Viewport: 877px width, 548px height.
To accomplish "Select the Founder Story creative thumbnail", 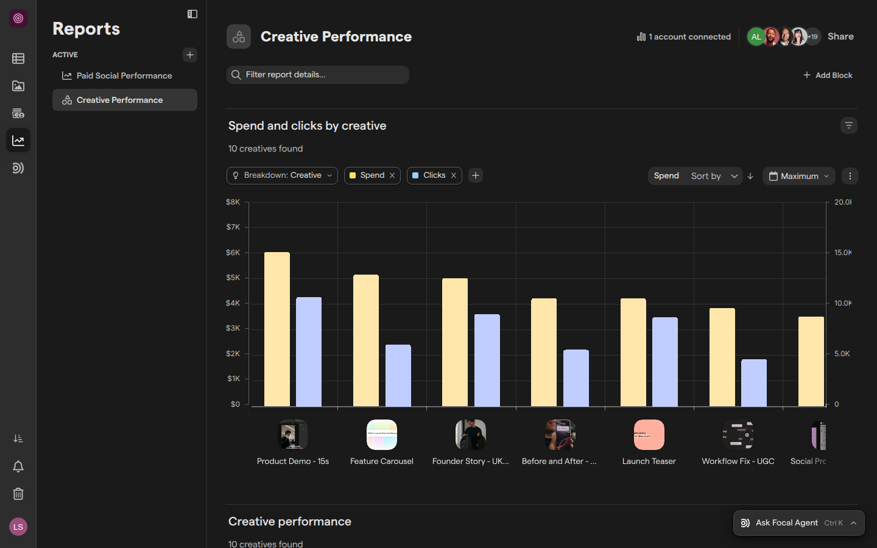I will click(471, 435).
